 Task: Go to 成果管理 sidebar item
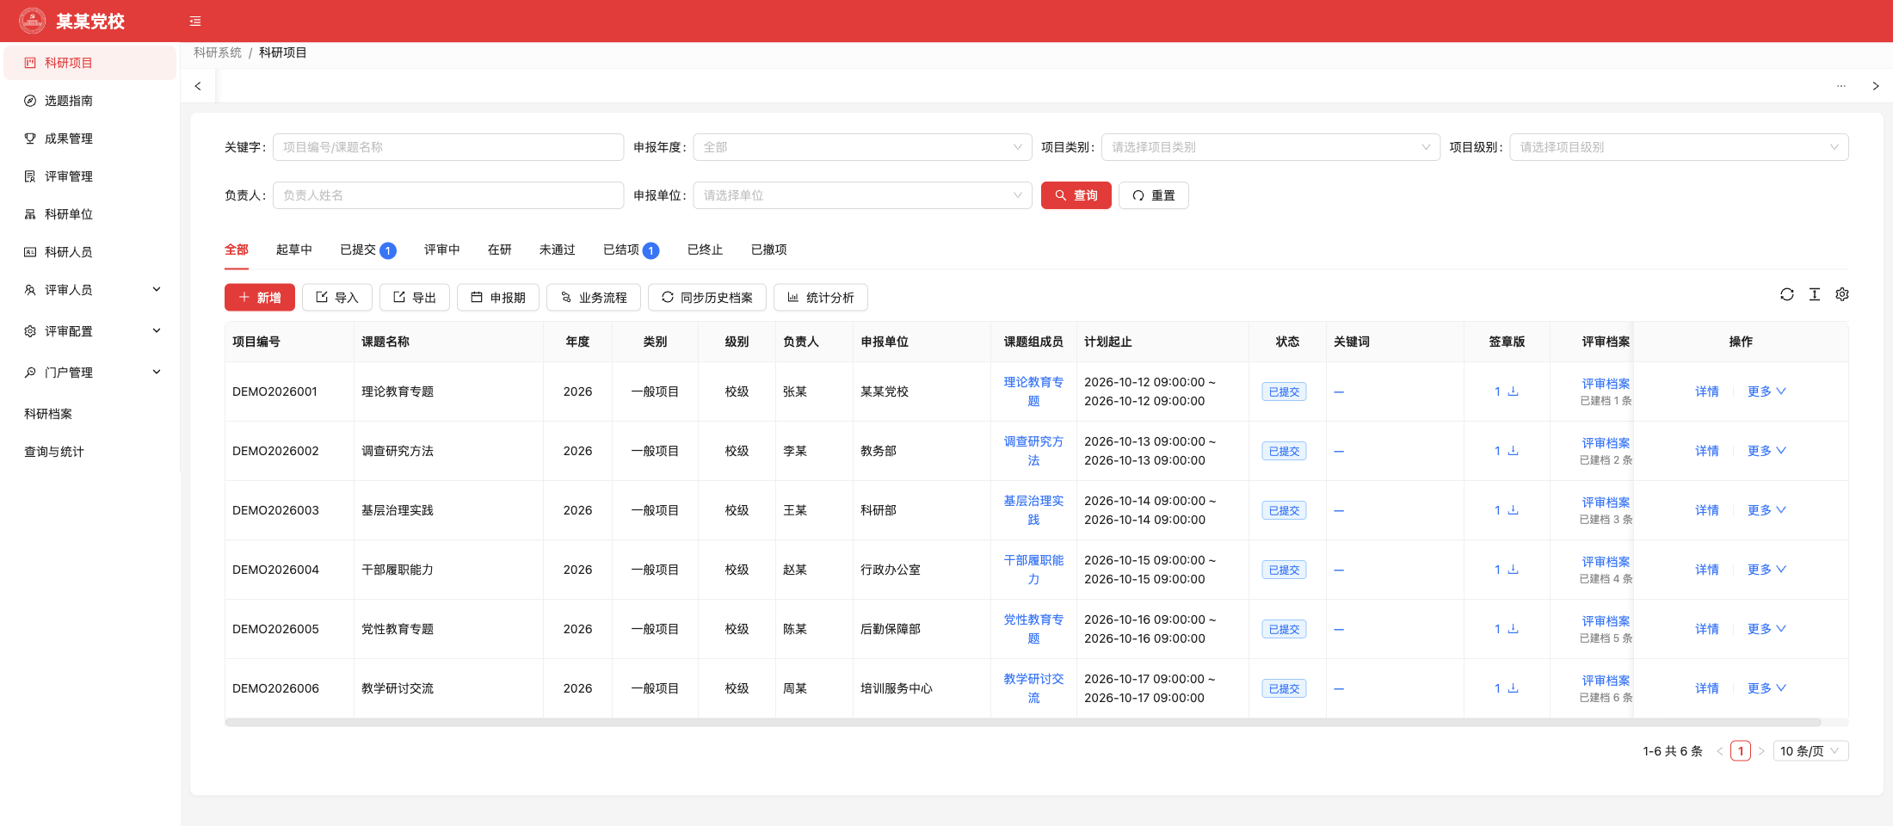tap(90, 139)
